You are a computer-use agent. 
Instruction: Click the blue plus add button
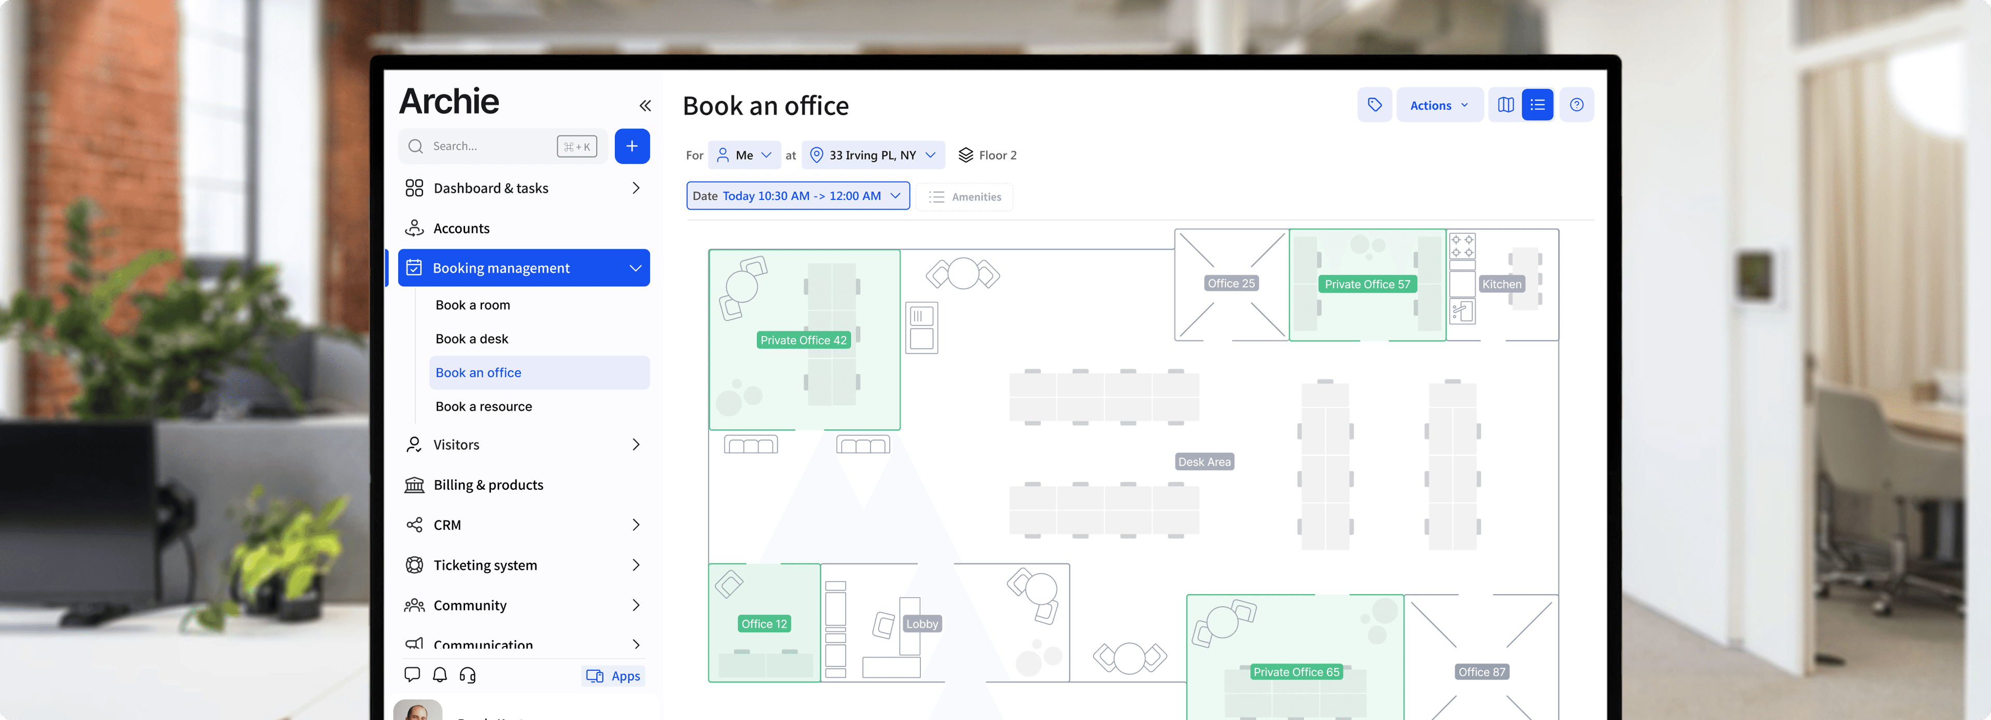click(x=632, y=146)
